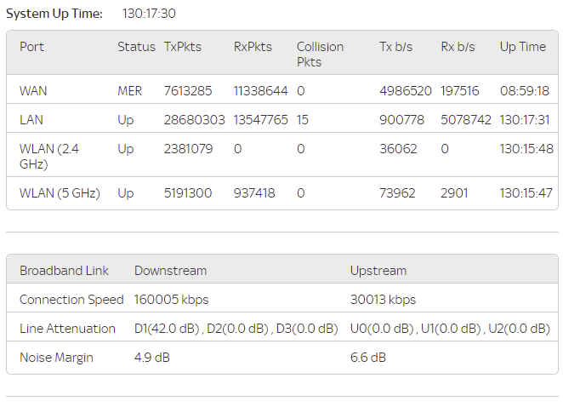The image size is (563, 407).
Task: Select the system up time value 130:17:30
Action: point(149,14)
